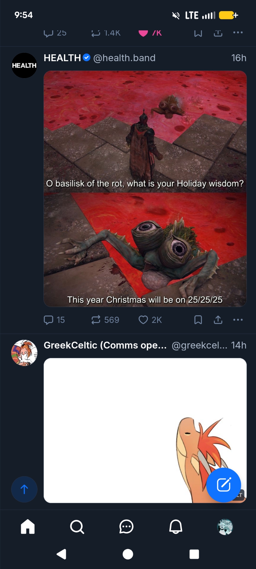
Task: Tap the compose new post button
Action: (x=224, y=485)
